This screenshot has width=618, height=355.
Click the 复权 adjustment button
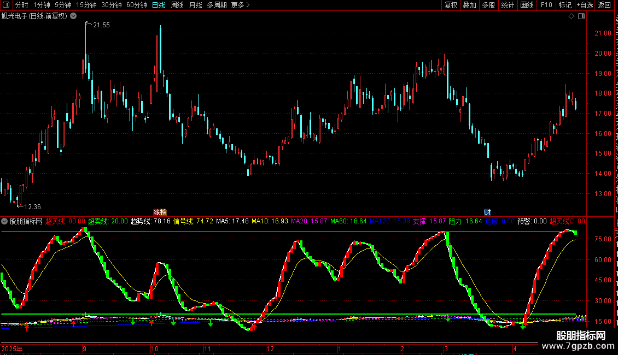click(x=451, y=5)
